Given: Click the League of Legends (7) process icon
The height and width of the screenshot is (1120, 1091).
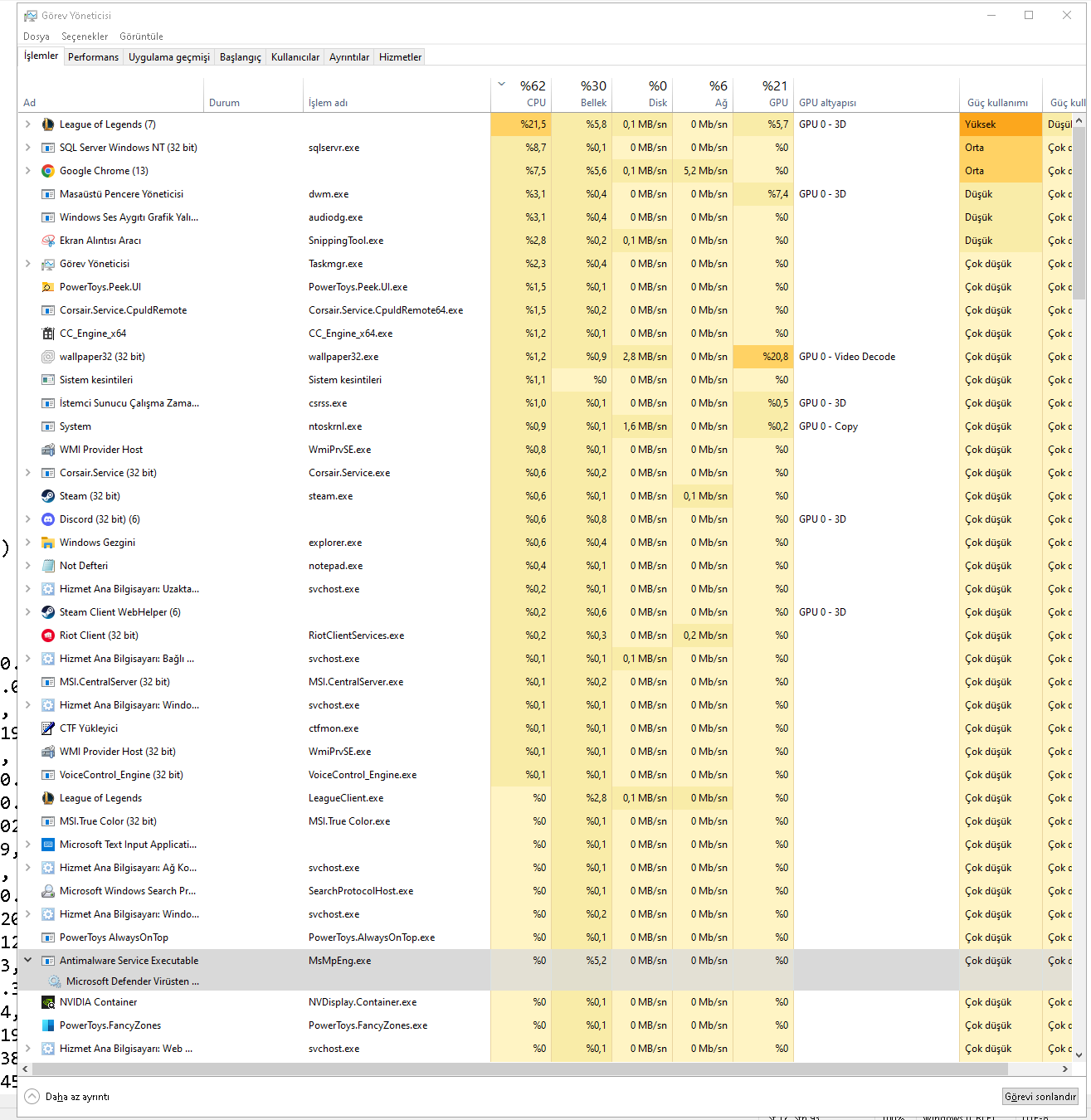Looking at the screenshot, I should [48, 124].
